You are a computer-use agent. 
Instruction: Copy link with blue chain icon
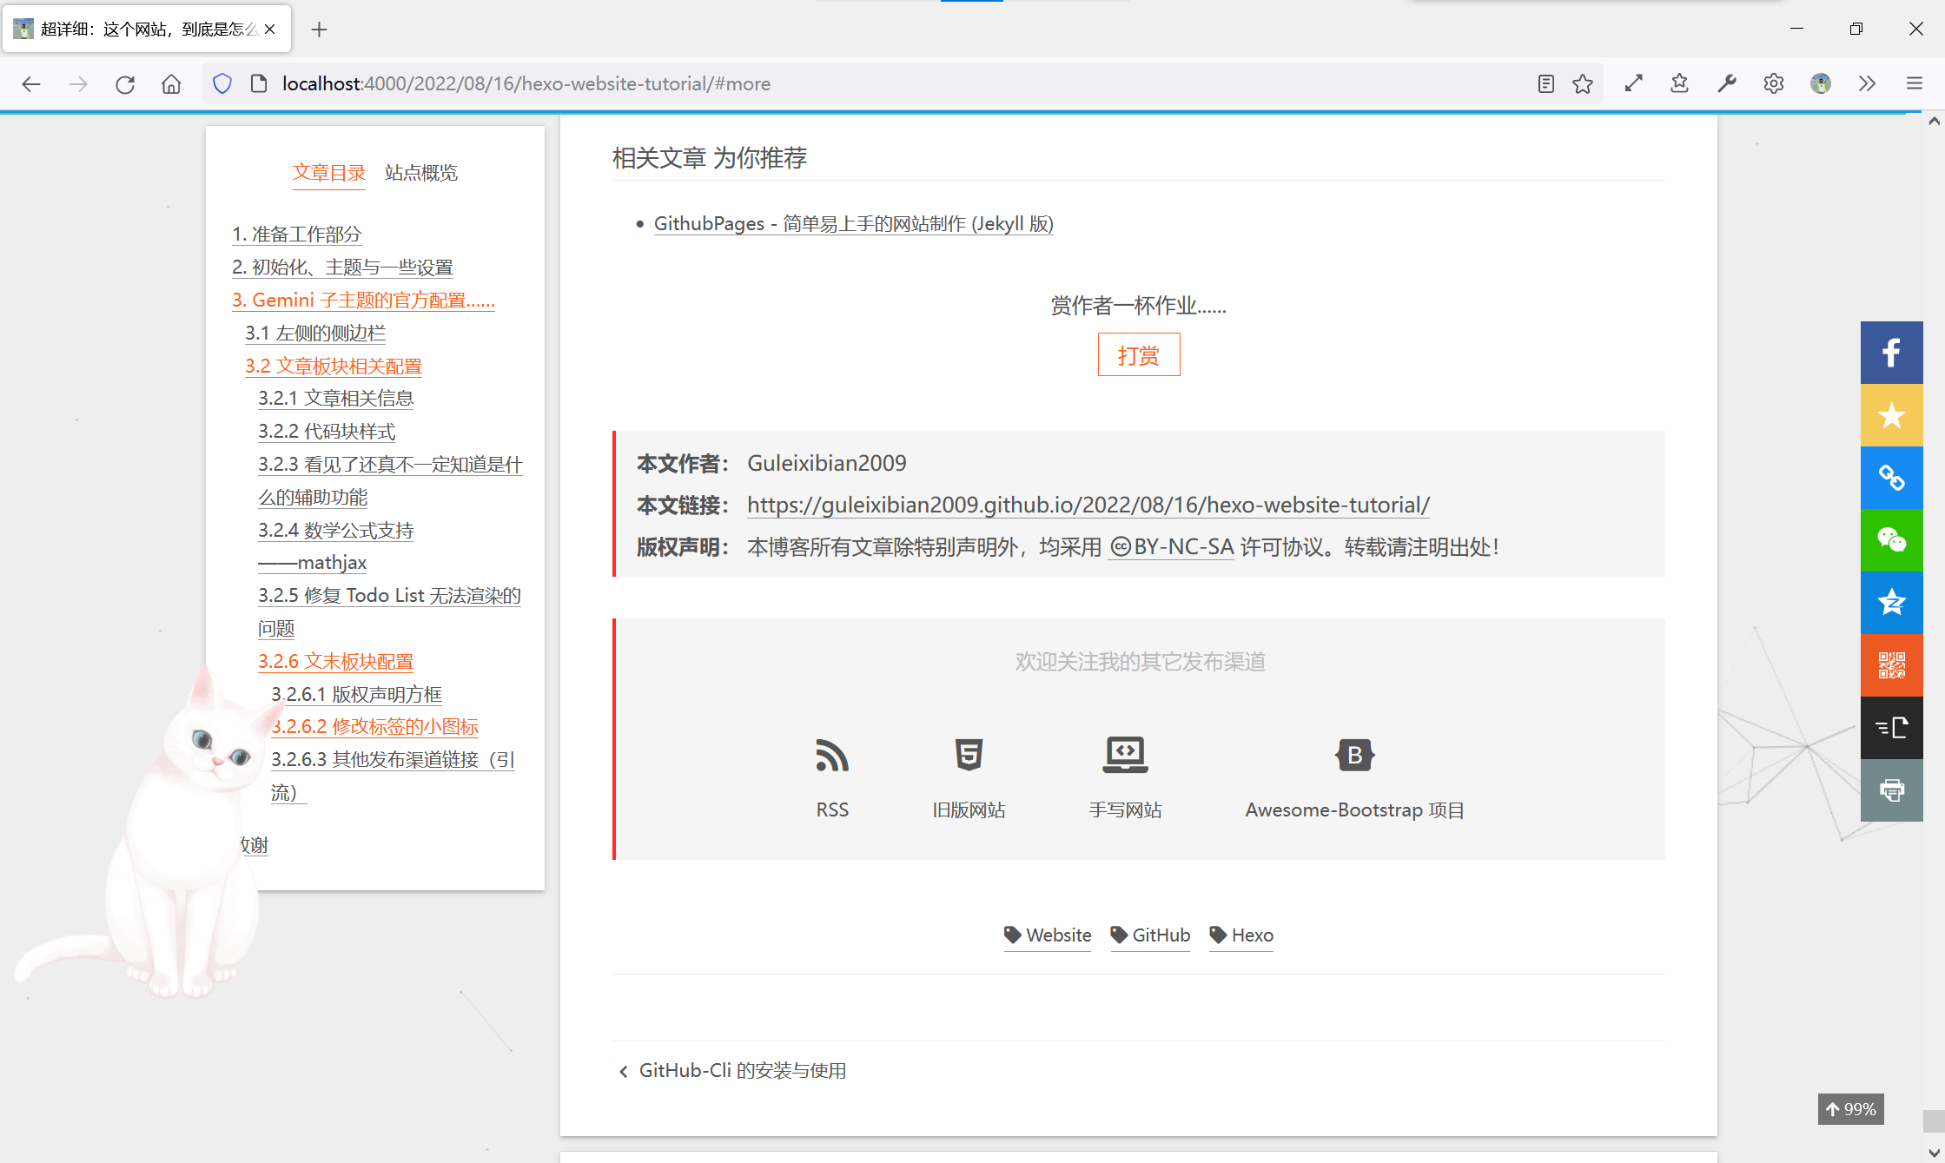(1891, 478)
